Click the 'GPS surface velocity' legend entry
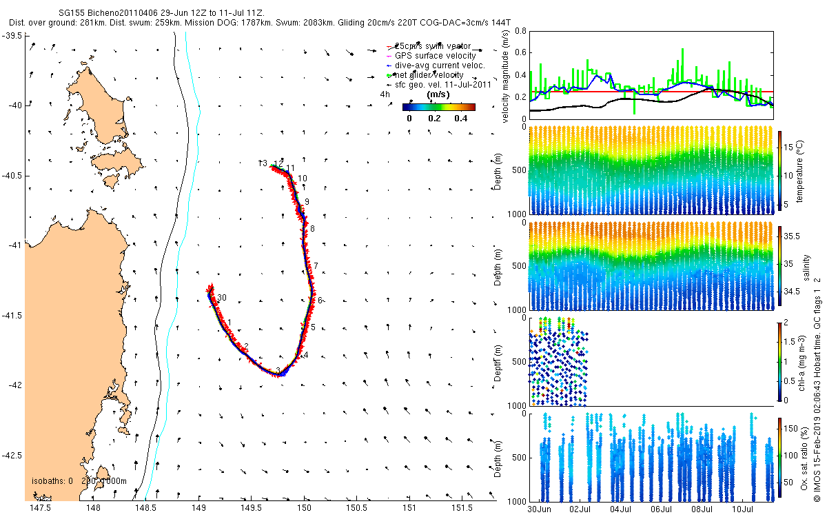 435,55
